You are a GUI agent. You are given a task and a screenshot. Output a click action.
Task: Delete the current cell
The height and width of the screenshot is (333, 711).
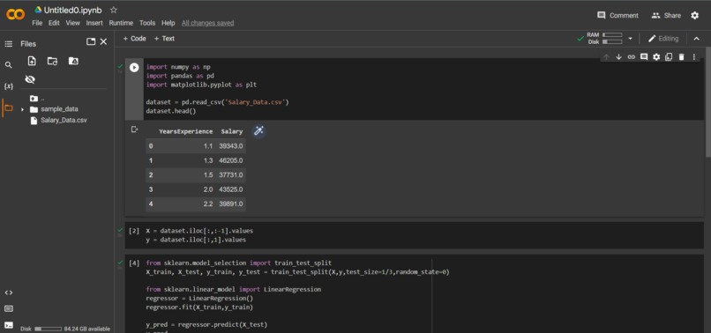[681, 57]
